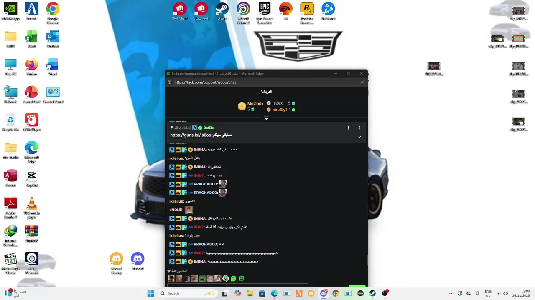Open the Firefox desktop shortcut
Viewport: 535px width, 300px height.
pos(31,67)
